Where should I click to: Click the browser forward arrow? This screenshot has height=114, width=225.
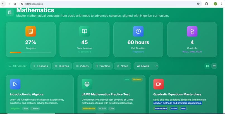9,4
